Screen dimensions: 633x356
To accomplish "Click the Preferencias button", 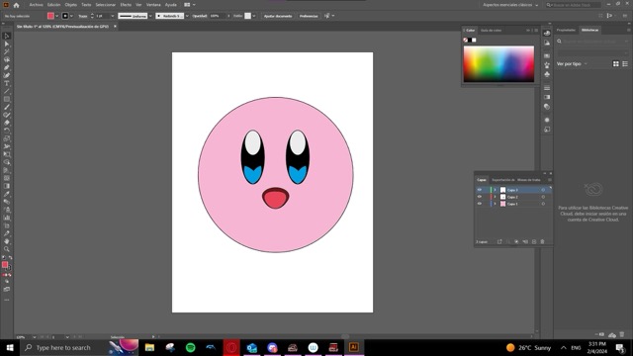I will pyautogui.click(x=309, y=16).
